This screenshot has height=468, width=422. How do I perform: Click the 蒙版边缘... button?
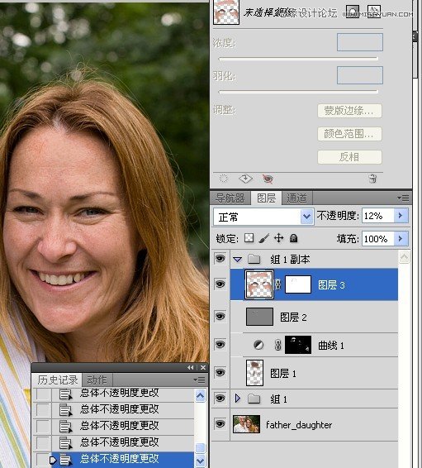(349, 111)
